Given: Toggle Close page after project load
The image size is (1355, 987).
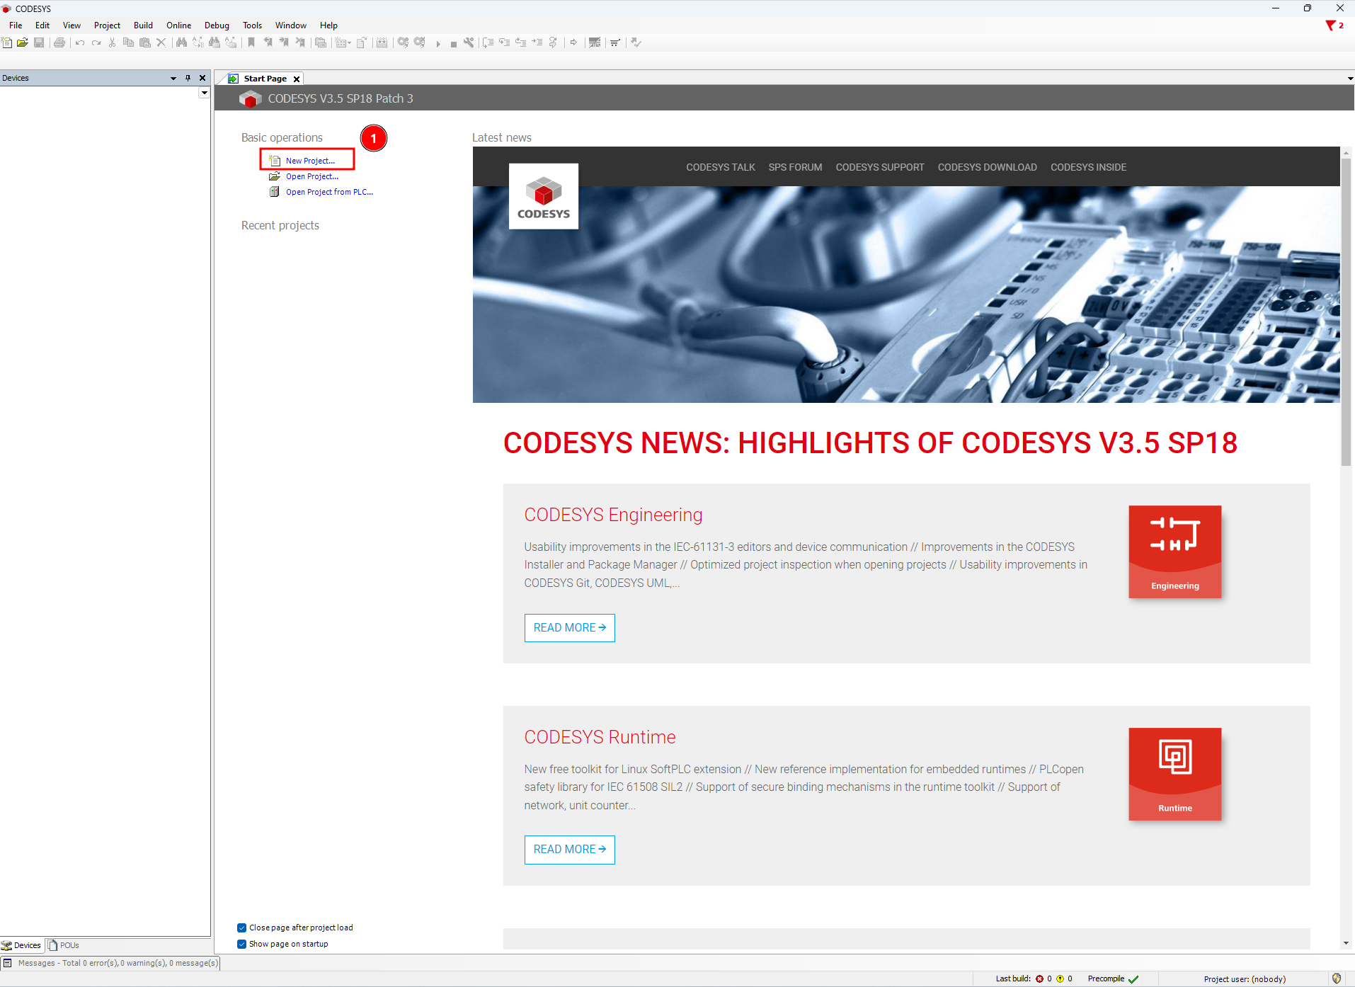Looking at the screenshot, I should point(242,928).
